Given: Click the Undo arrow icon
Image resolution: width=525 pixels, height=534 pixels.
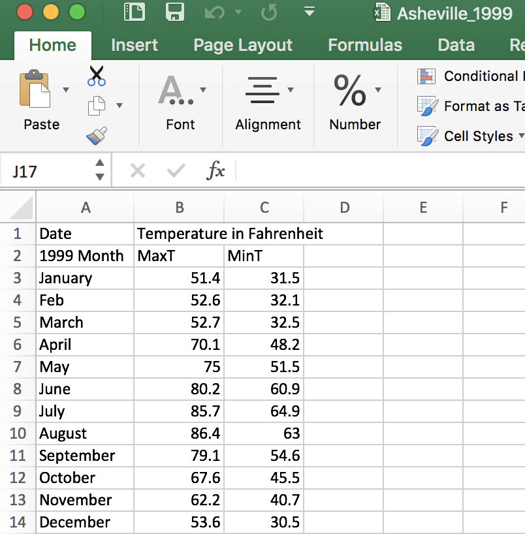Looking at the screenshot, I should 215,12.
